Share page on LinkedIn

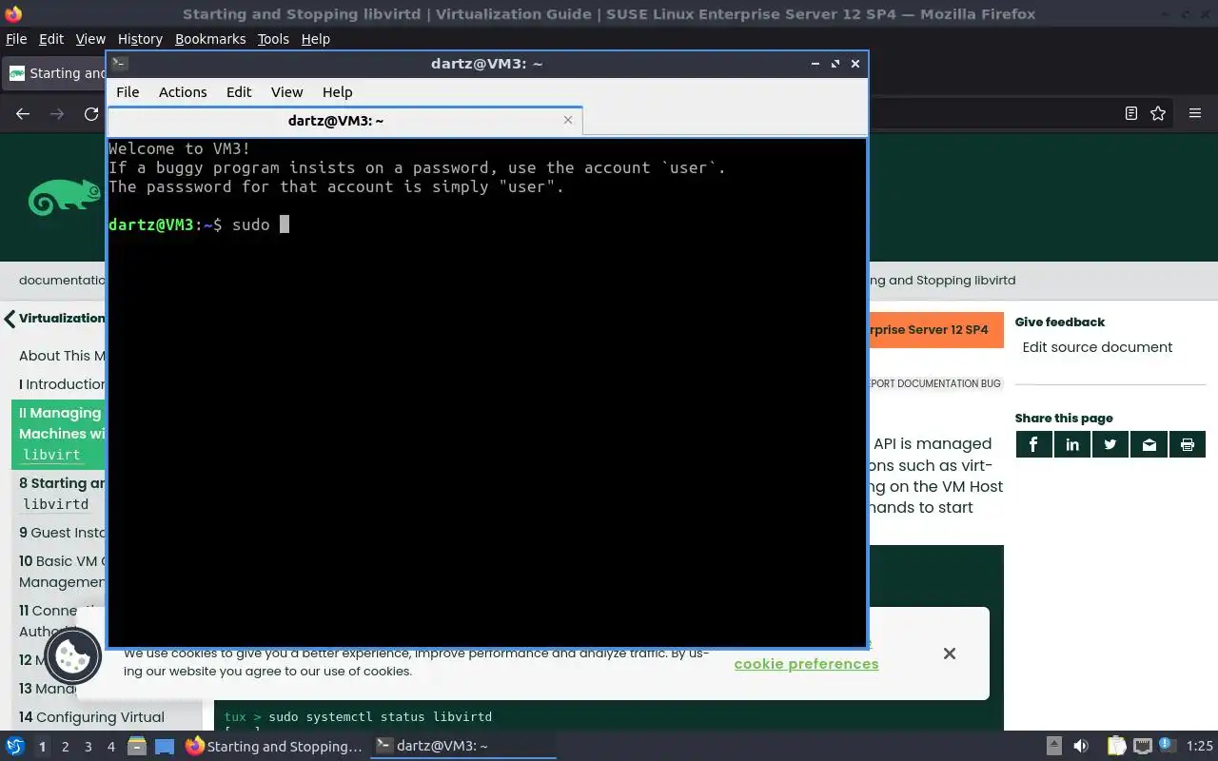(1072, 444)
